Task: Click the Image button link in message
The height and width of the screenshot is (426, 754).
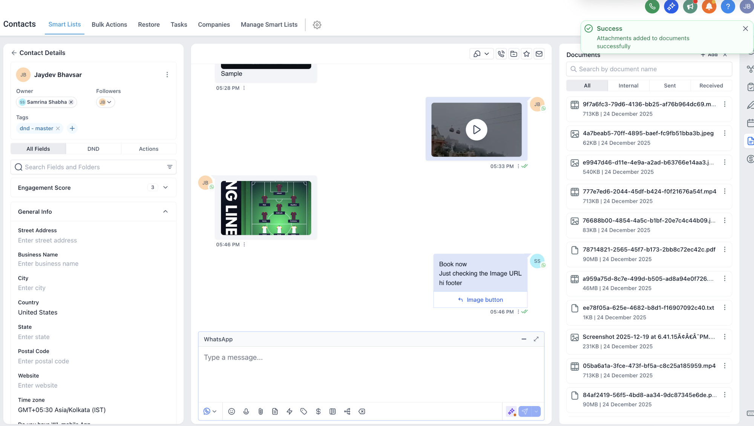Action: pyautogui.click(x=484, y=300)
